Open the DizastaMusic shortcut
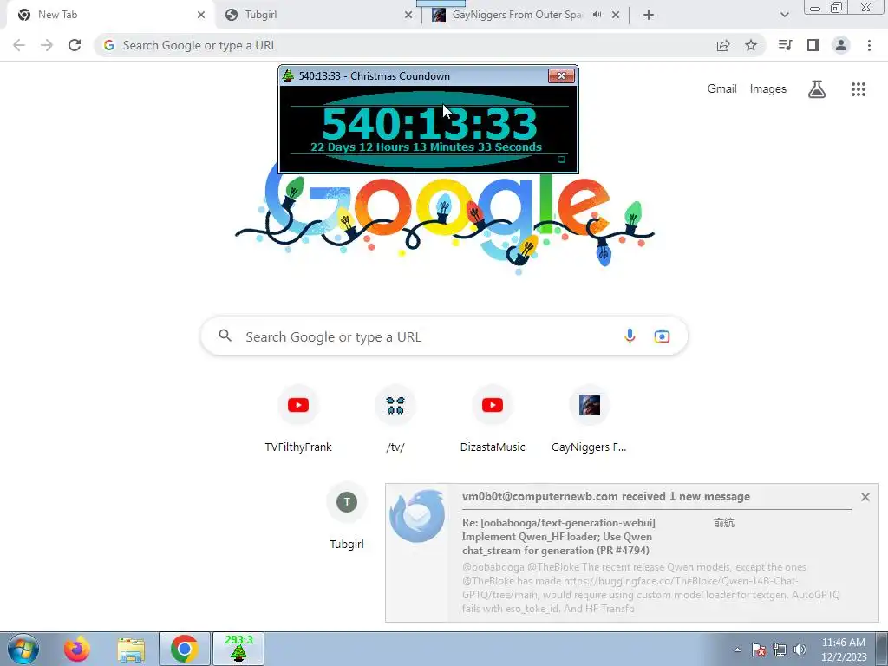 493,419
